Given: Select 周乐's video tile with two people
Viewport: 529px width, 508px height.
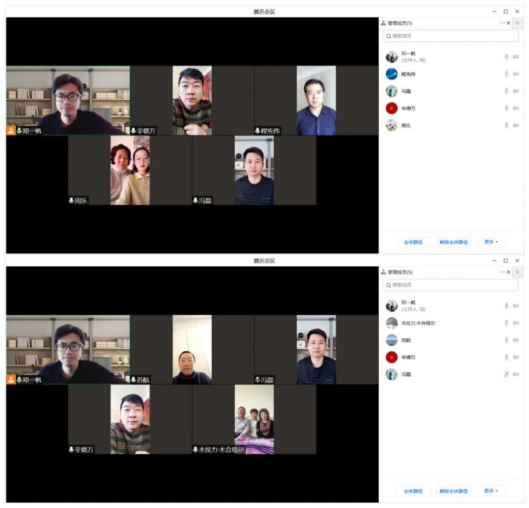Looking at the screenshot, I should pos(130,170).
